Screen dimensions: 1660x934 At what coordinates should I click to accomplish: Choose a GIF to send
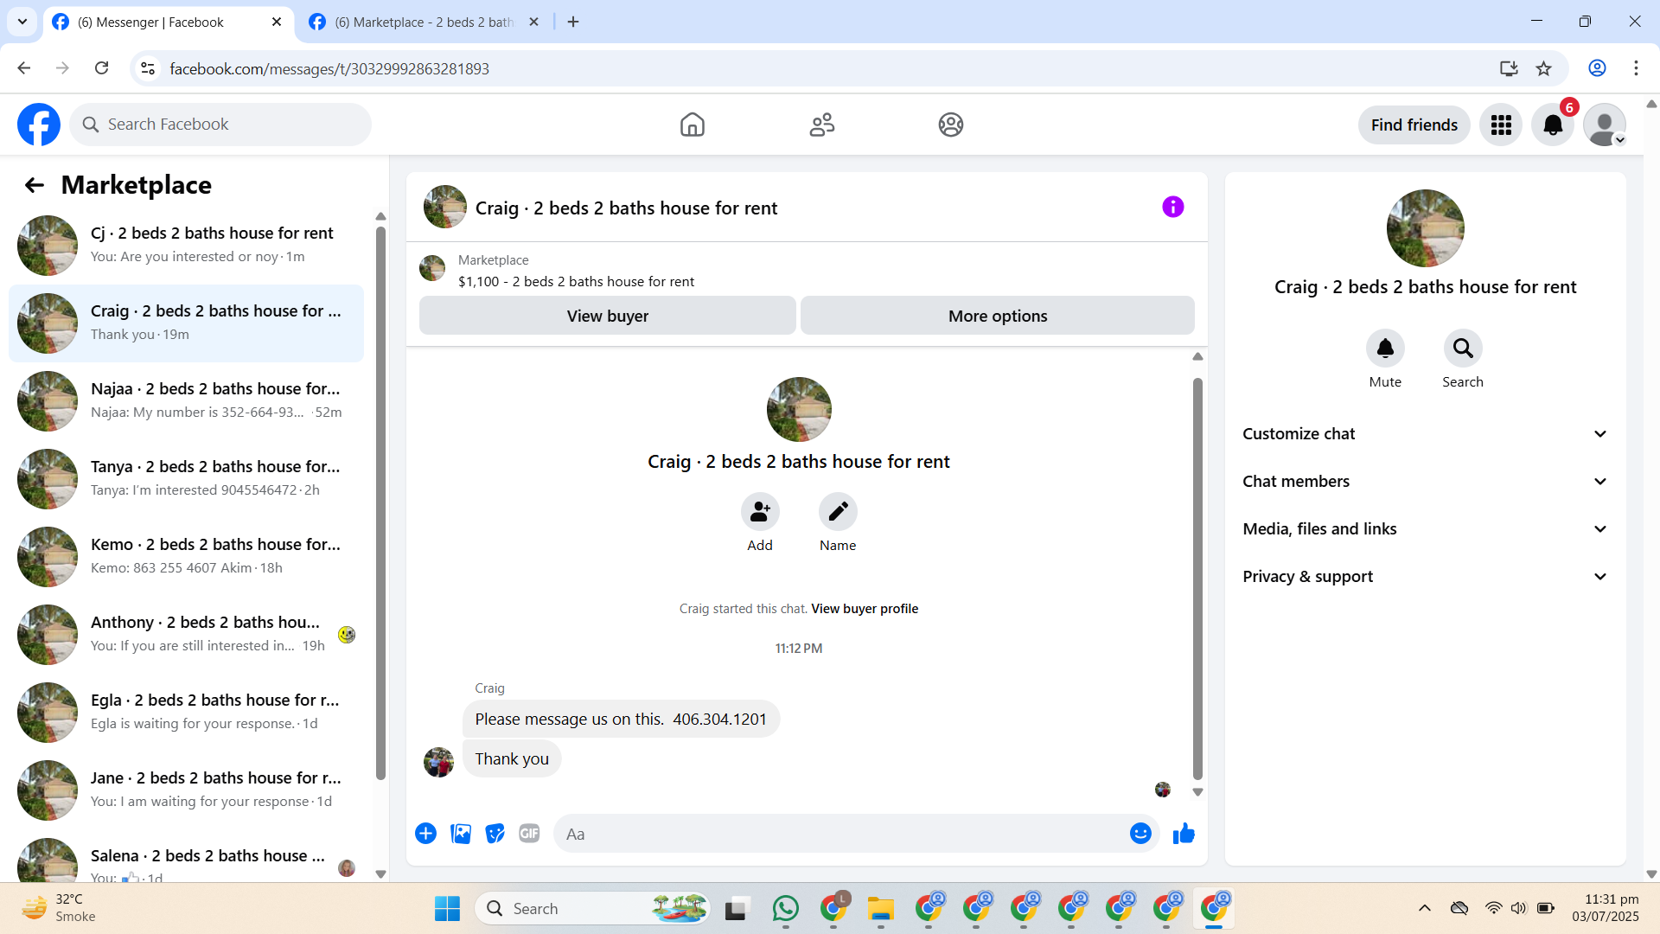tap(529, 834)
